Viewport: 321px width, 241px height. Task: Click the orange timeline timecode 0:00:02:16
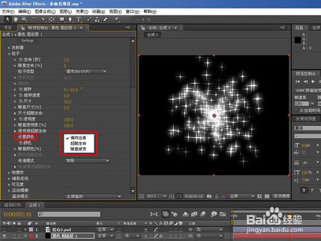17,214
